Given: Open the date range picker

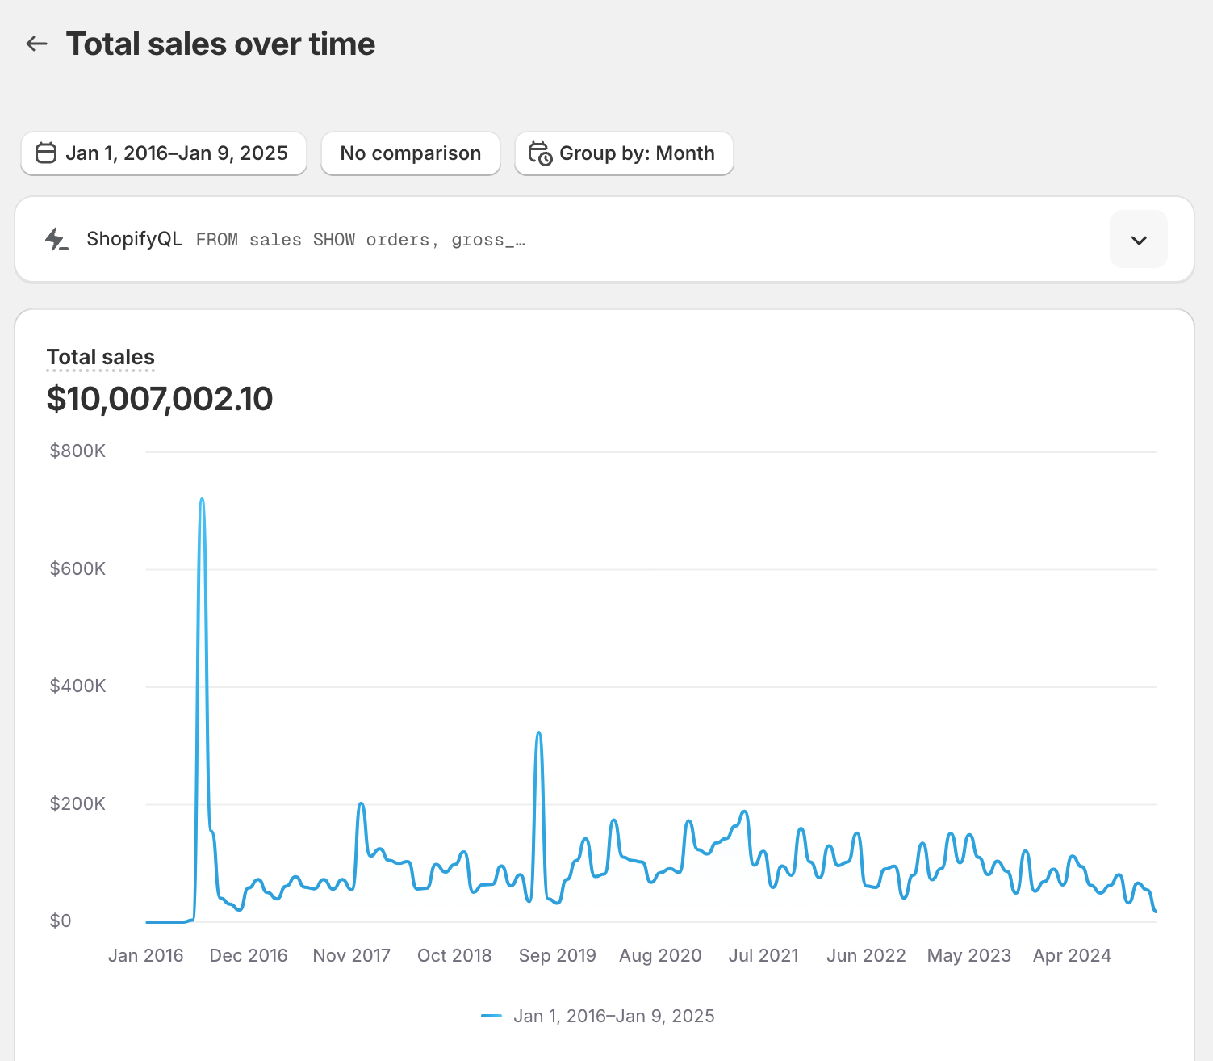Looking at the screenshot, I should 163,153.
